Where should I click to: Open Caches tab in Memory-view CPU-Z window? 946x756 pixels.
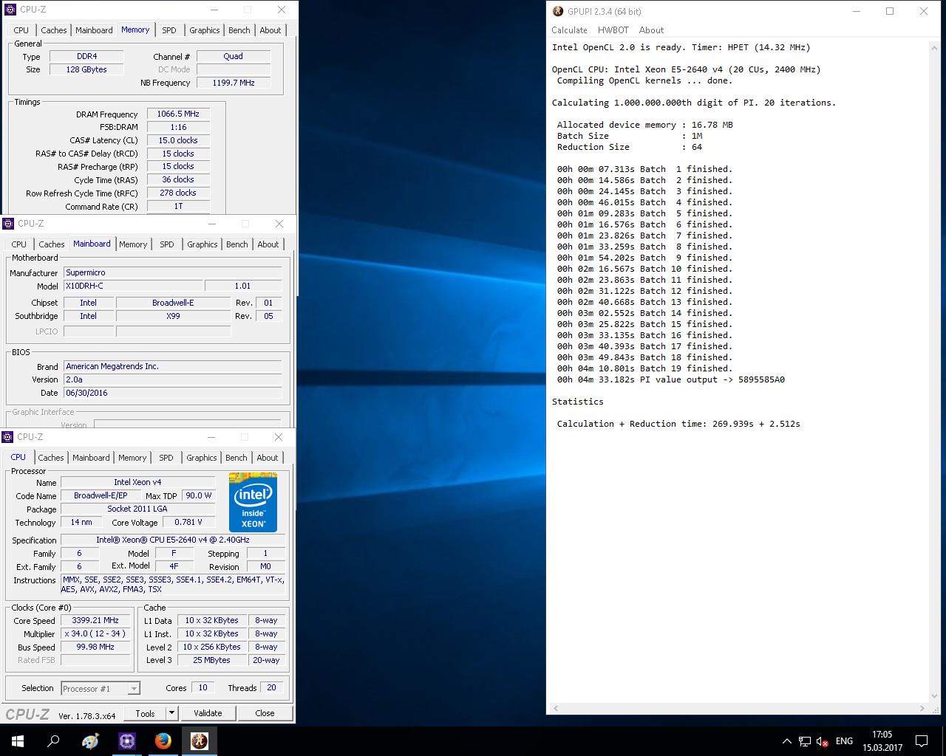click(x=54, y=30)
